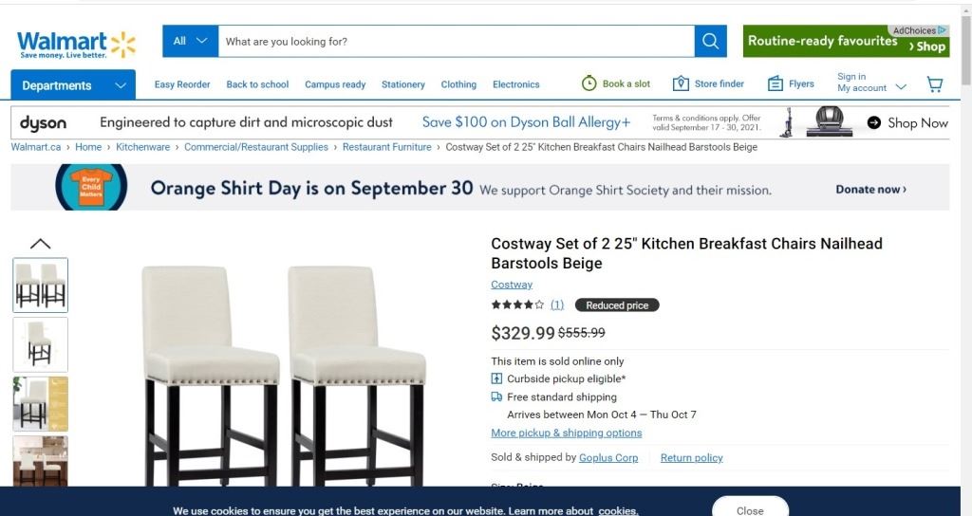The height and width of the screenshot is (516, 972).
Task: Click the Flyers icon
Action: pos(776,83)
